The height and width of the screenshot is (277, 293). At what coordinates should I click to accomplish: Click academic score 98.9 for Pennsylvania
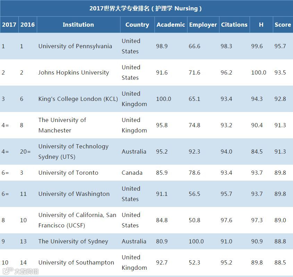click(162, 46)
